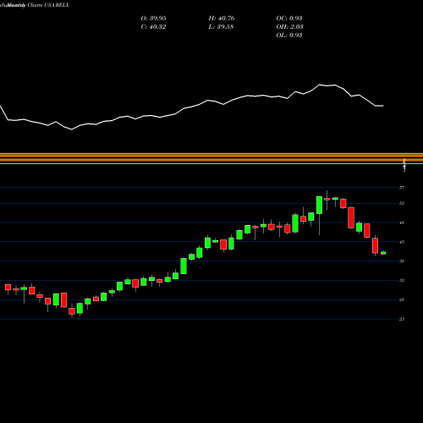Click the close price value C: 40.32
Screen dimensions: 423x423
tap(153, 27)
